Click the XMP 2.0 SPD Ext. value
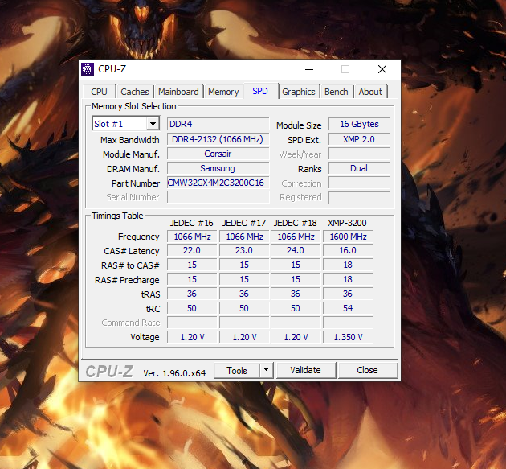 pos(359,139)
